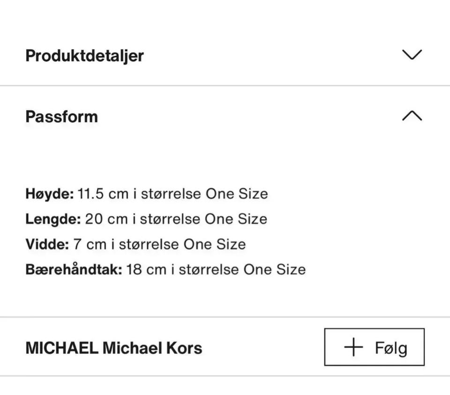Click the bold Høyde label
This screenshot has height=395, width=450.
[x=49, y=194]
